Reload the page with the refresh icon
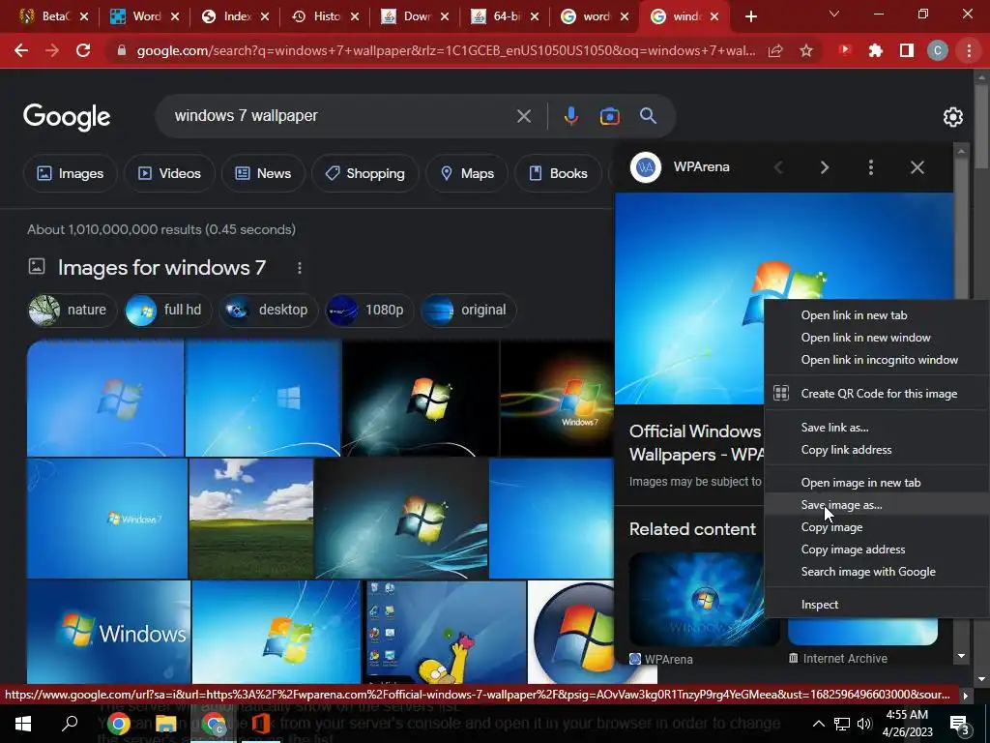 pyautogui.click(x=83, y=50)
